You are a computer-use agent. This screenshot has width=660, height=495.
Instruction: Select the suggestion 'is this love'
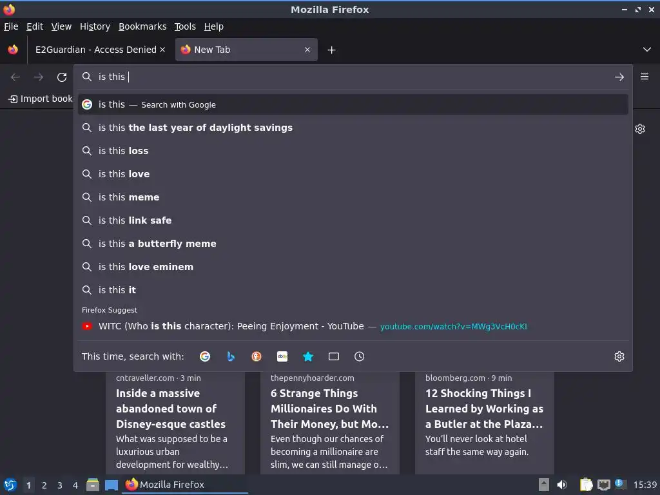353,174
